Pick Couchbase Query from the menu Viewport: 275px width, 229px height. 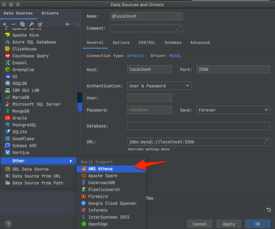[x=39, y=56]
